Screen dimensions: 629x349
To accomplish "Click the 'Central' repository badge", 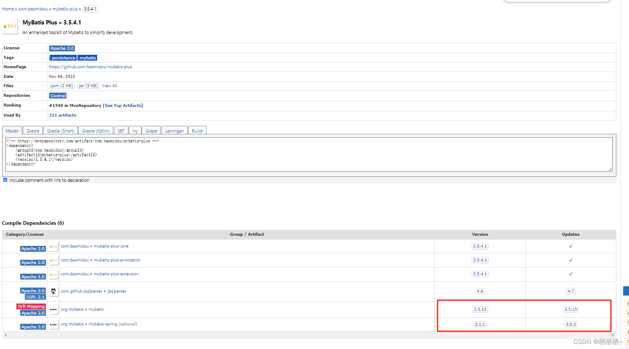I will click(x=58, y=96).
